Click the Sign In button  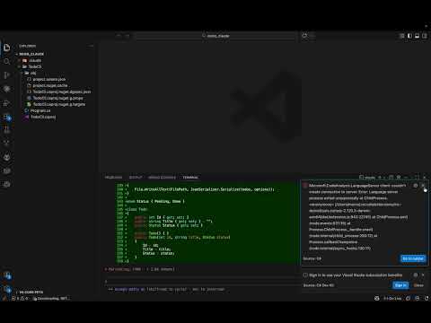[400, 285]
